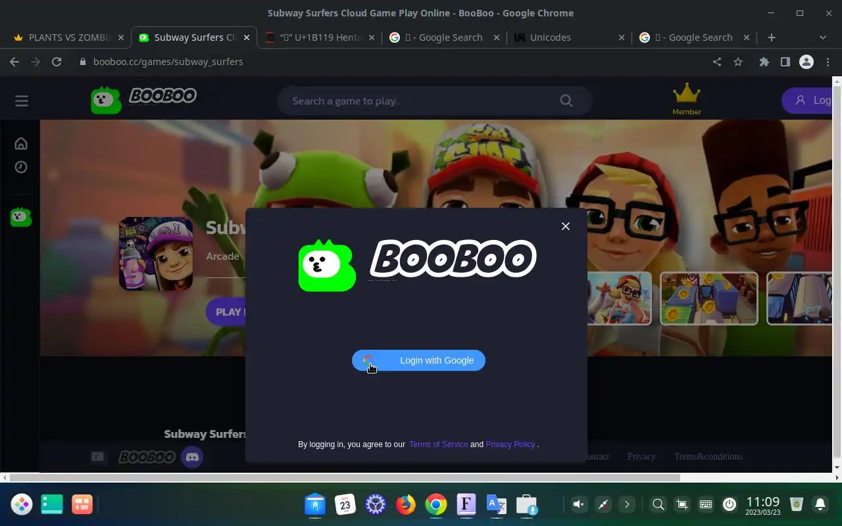The height and width of the screenshot is (526, 842).
Task: Toggle the muted volume icon in tray
Action: coord(579,504)
